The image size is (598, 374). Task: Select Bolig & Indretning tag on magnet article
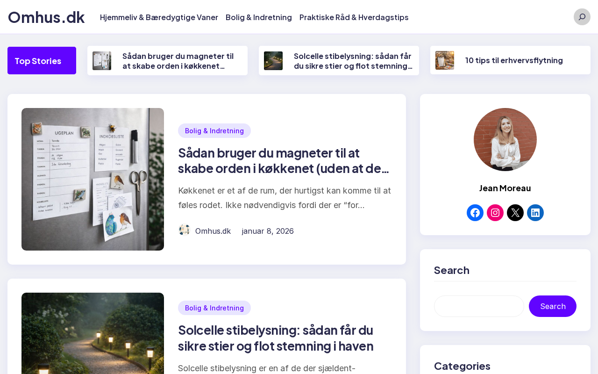tap(214, 130)
